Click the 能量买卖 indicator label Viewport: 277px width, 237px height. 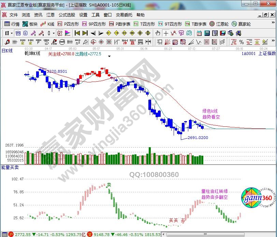(10, 167)
